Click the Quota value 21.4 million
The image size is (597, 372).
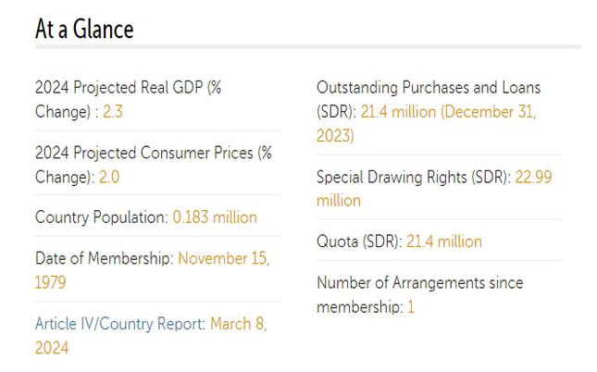point(444,242)
